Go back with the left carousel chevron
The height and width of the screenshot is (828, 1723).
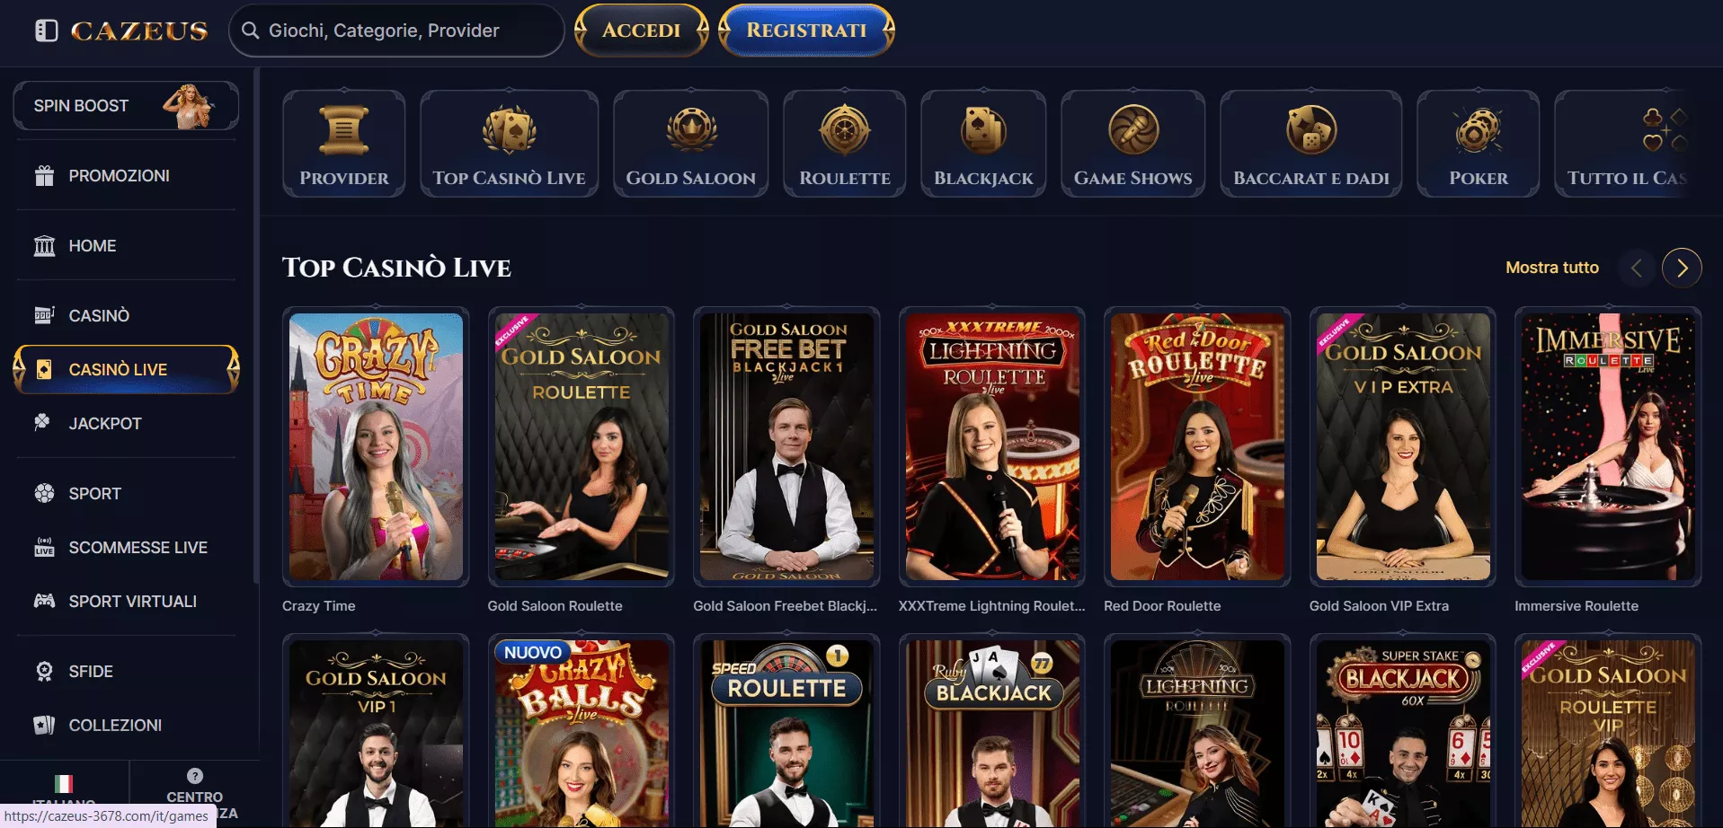[x=1637, y=268]
